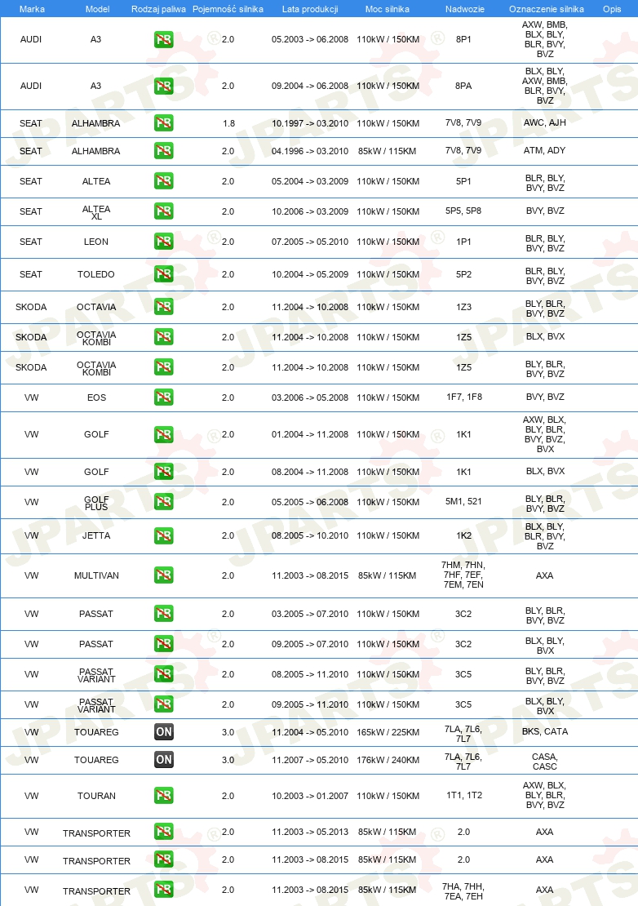The height and width of the screenshot is (906, 638).
Task: Click the Model column header
Action: 98,9
